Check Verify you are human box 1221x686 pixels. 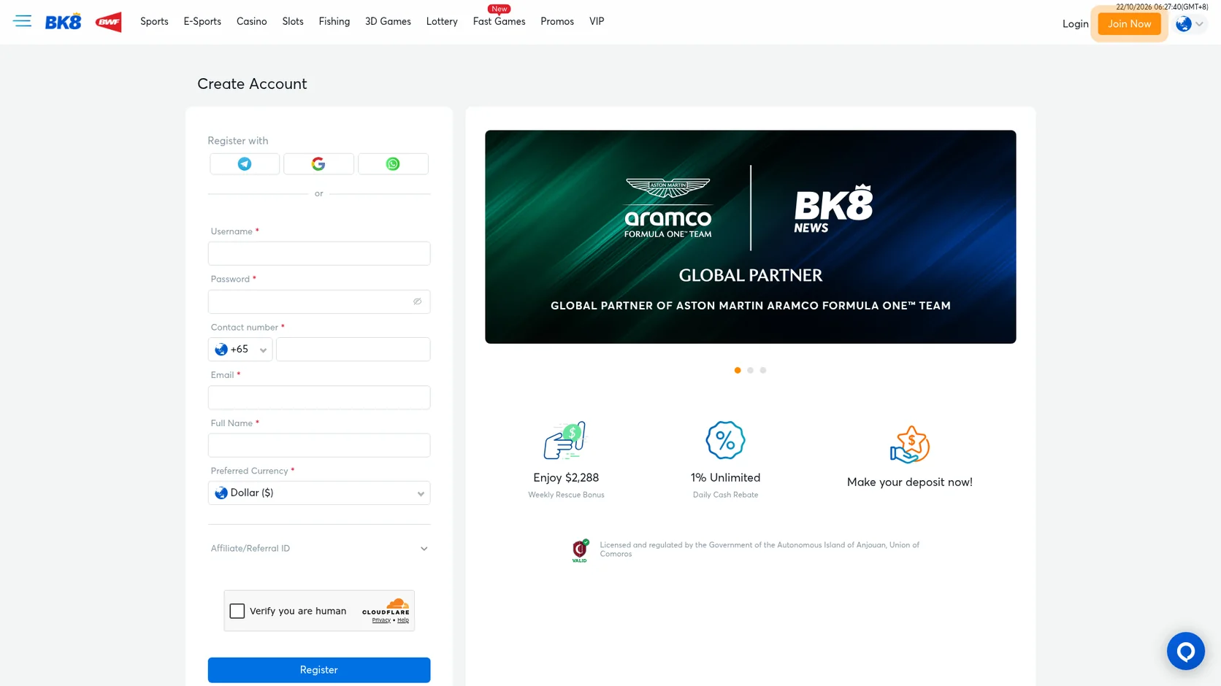(x=237, y=611)
